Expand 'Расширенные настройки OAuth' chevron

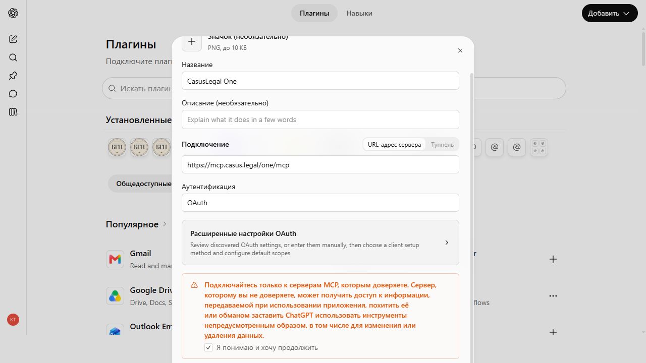447,243
